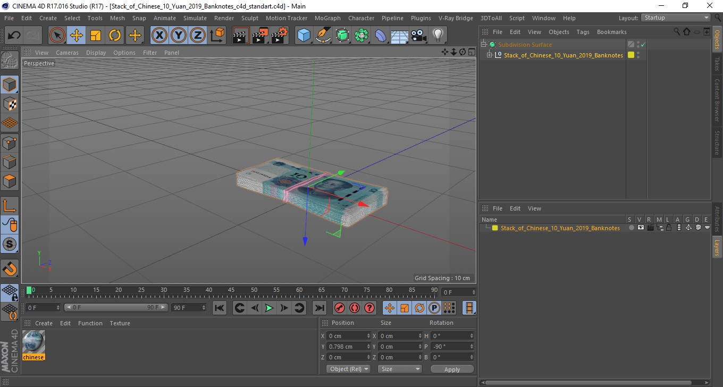Select Edges mode icon
Viewport: 723px width, 387px height.
[10, 162]
